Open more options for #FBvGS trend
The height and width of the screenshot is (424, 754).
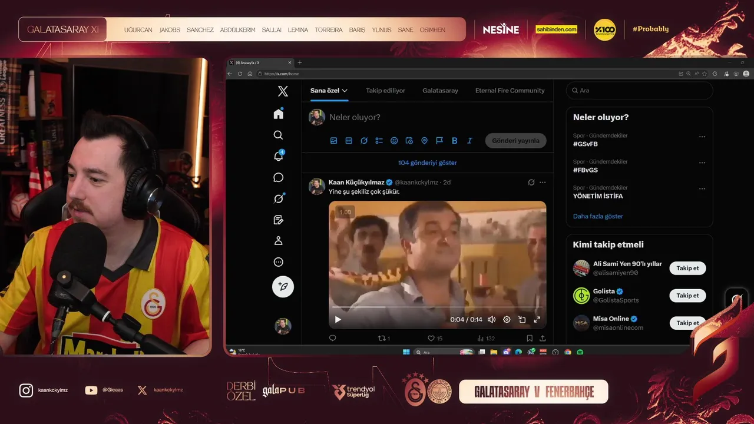pos(702,163)
